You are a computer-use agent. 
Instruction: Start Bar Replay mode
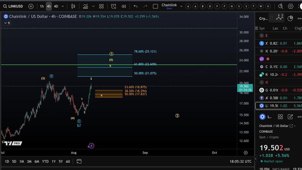(x=124, y=6)
